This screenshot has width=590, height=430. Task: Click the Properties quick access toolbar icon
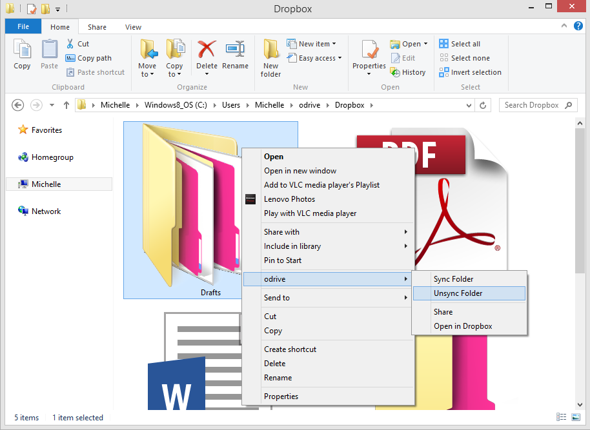[x=32, y=8]
